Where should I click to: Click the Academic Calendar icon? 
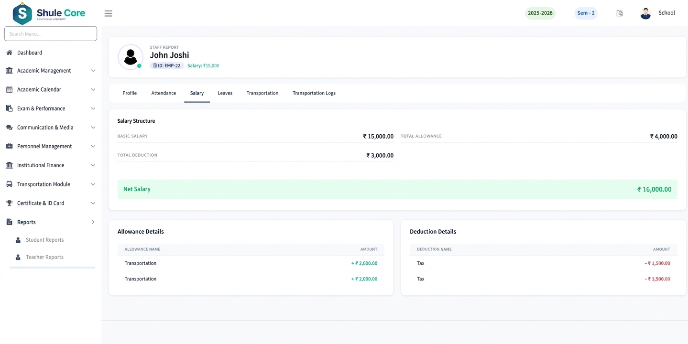tap(9, 89)
